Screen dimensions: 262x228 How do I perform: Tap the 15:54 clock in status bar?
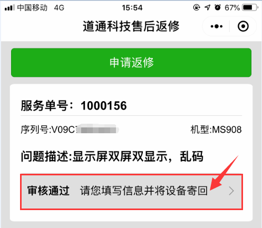click(132, 8)
